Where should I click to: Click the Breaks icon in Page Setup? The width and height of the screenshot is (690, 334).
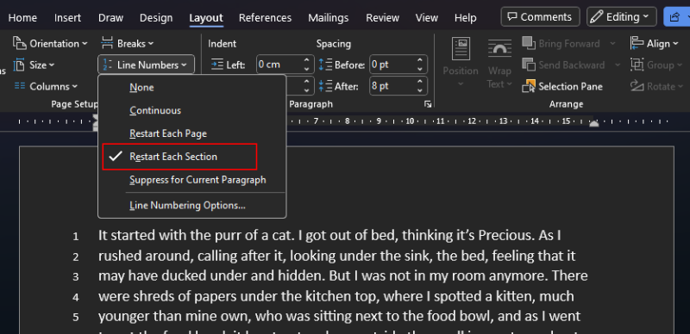point(107,44)
